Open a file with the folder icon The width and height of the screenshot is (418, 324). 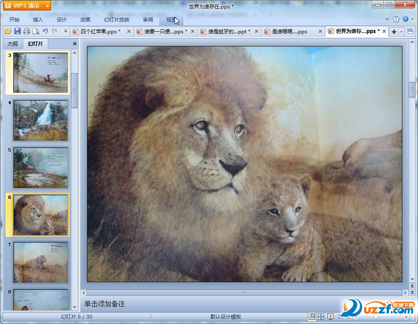(8, 31)
